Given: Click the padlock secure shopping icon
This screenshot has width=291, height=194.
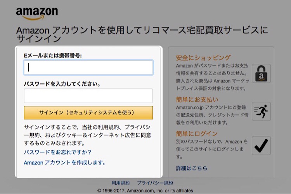Looking at the screenshot, I should 261,73.
